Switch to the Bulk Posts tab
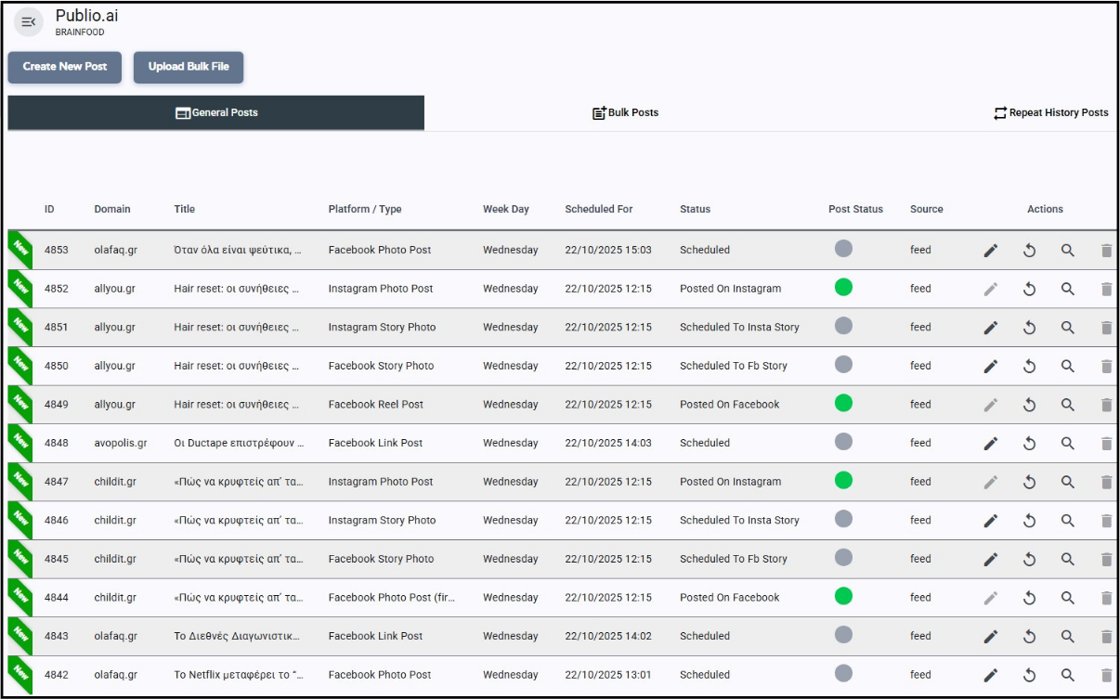Viewport: 1120px width, 699px height. click(x=625, y=112)
